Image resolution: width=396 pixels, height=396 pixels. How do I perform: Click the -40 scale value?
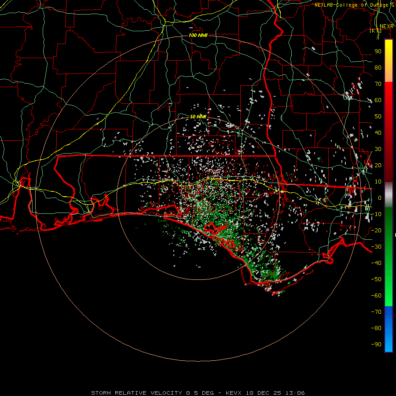[x=376, y=263]
